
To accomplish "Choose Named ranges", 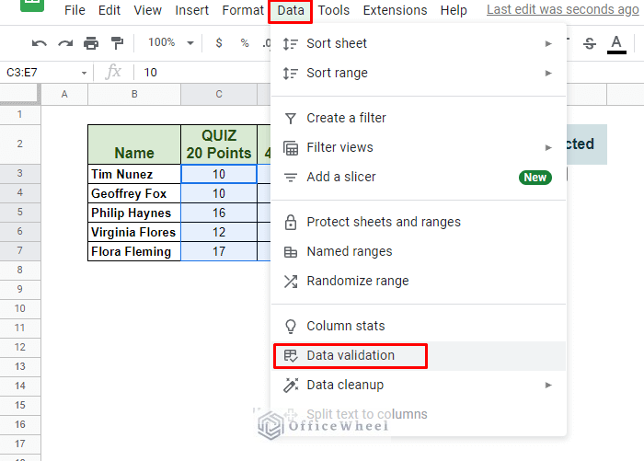I will [419, 251].
